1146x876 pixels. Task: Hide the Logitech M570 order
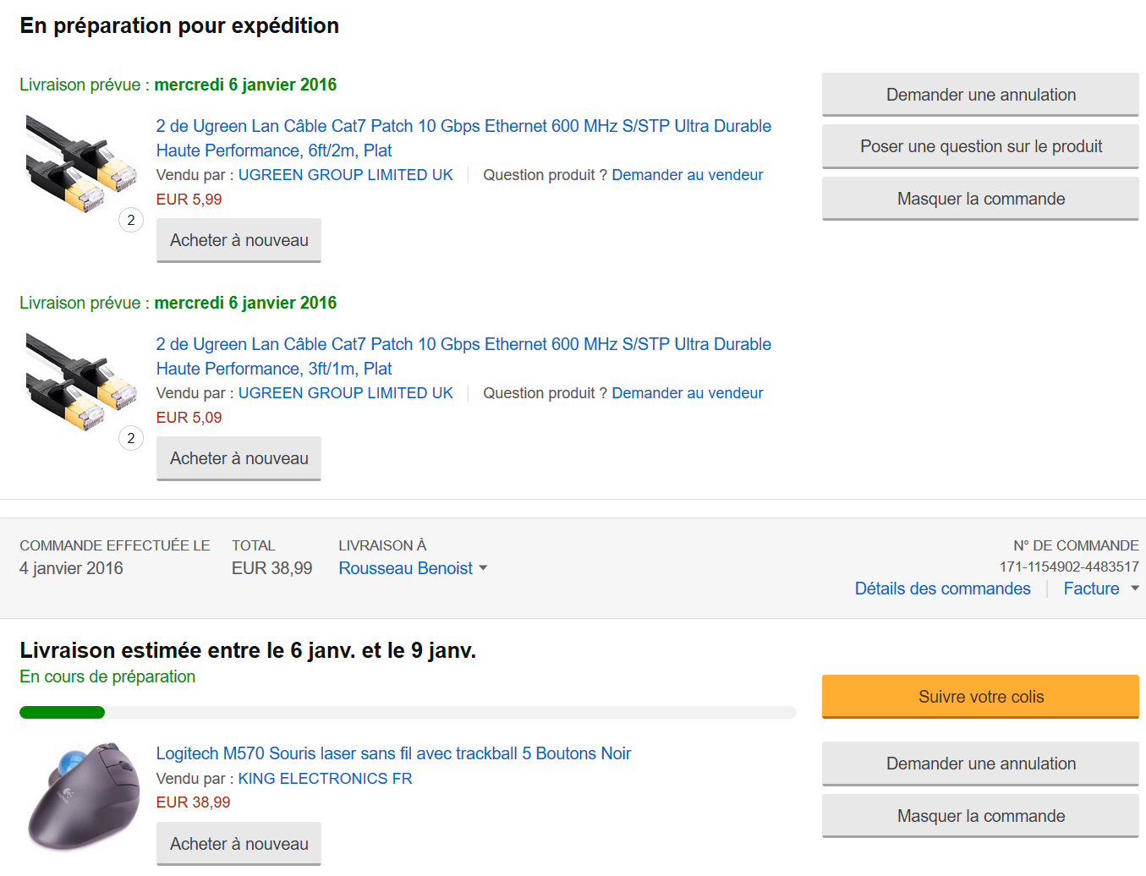point(980,816)
